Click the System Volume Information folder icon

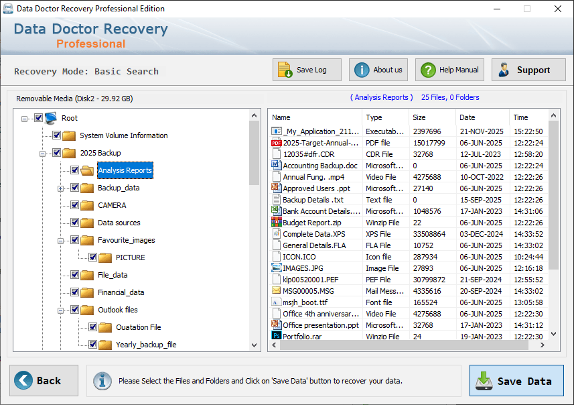coord(69,135)
